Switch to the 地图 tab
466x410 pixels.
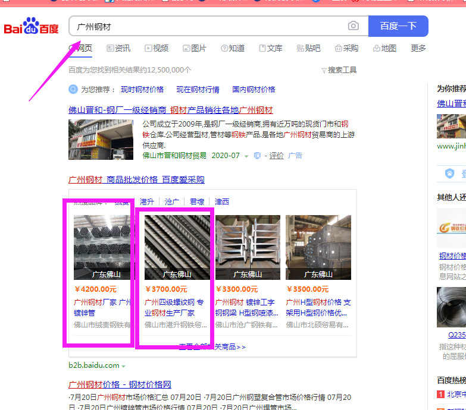tap(384, 48)
